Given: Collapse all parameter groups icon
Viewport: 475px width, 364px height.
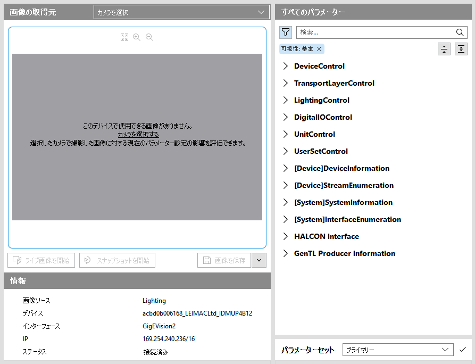Looking at the screenshot, I should click(444, 49).
